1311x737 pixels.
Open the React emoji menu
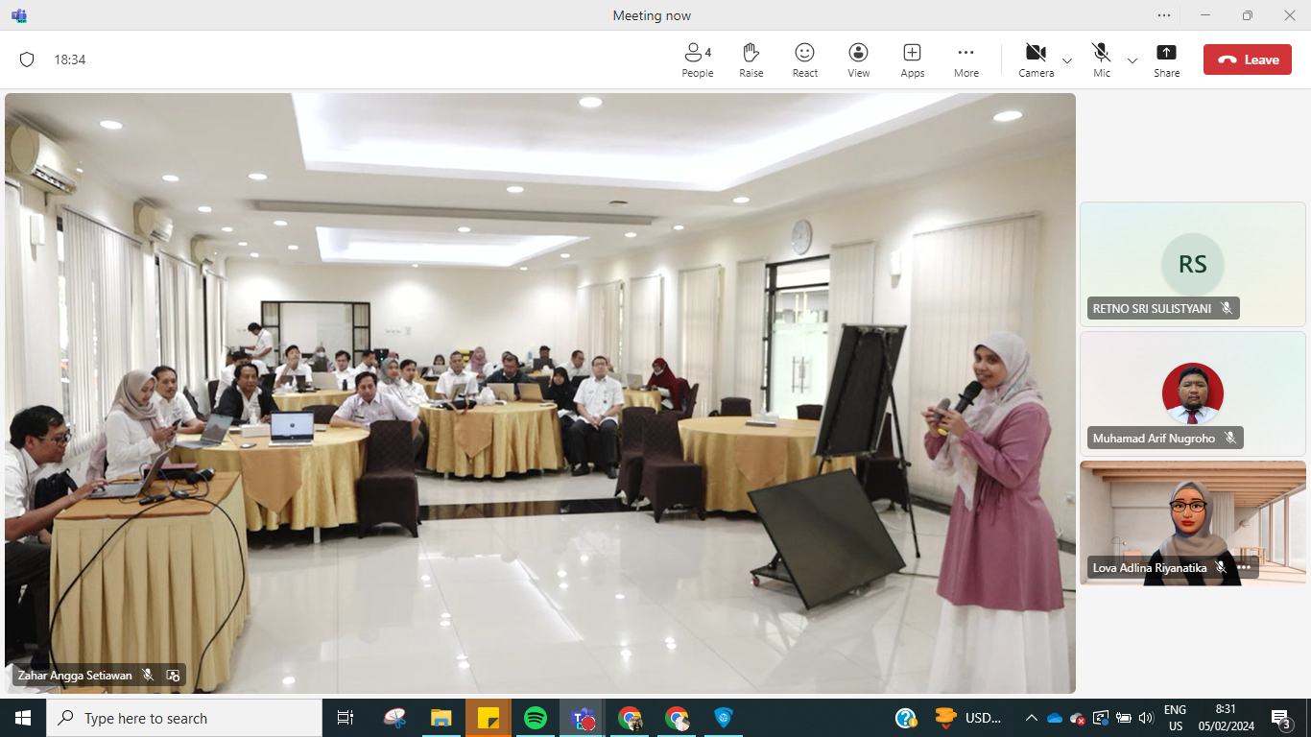pos(804,59)
